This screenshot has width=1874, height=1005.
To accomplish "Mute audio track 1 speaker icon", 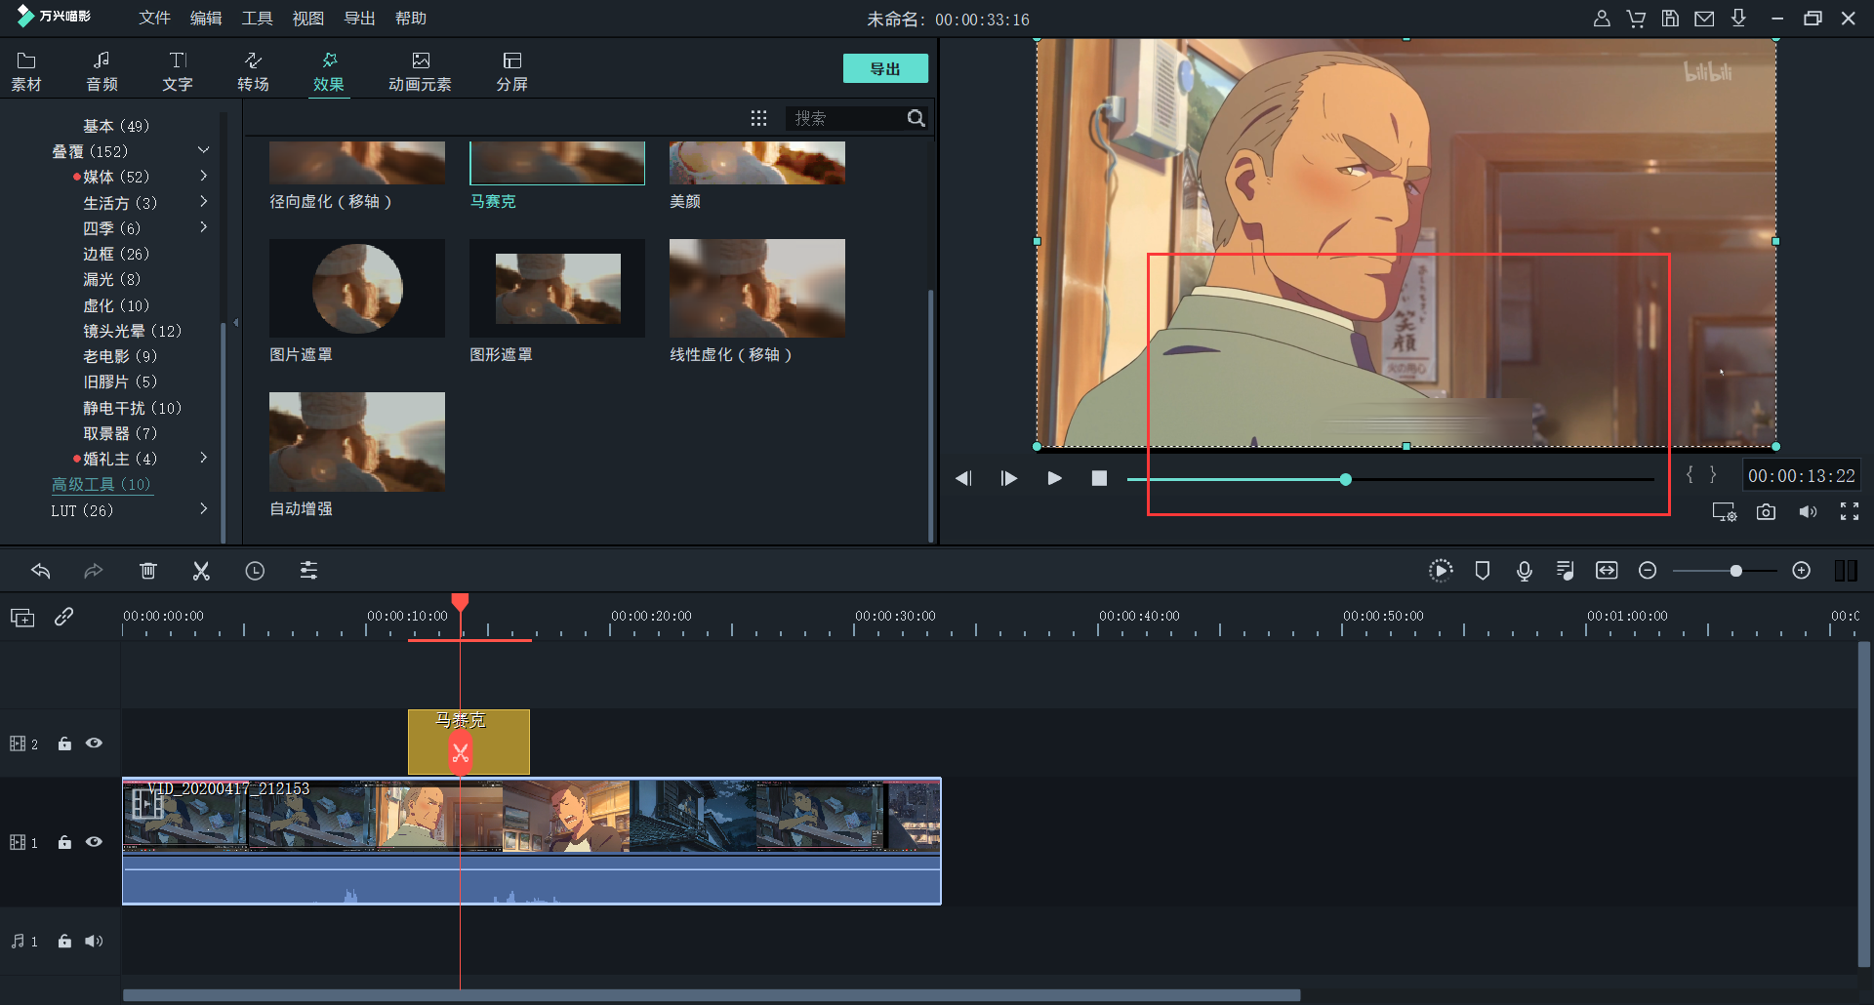I will pyautogui.click(x=94, y=942).
